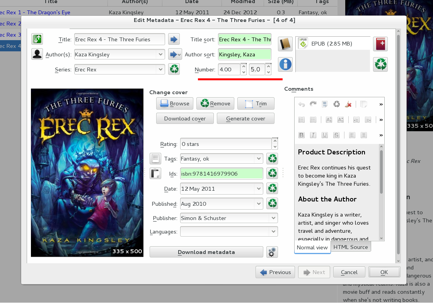Increase indentation in the comments
This screenshot has height=303, width=433.
[x=356, y=120]
